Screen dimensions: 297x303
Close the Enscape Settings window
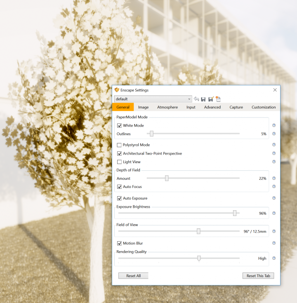pyautogui.click(x=275, y=90)
